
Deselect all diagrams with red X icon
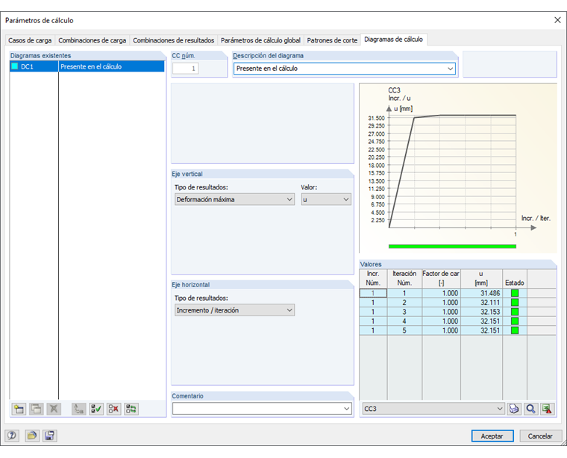(x=113, y=409)
